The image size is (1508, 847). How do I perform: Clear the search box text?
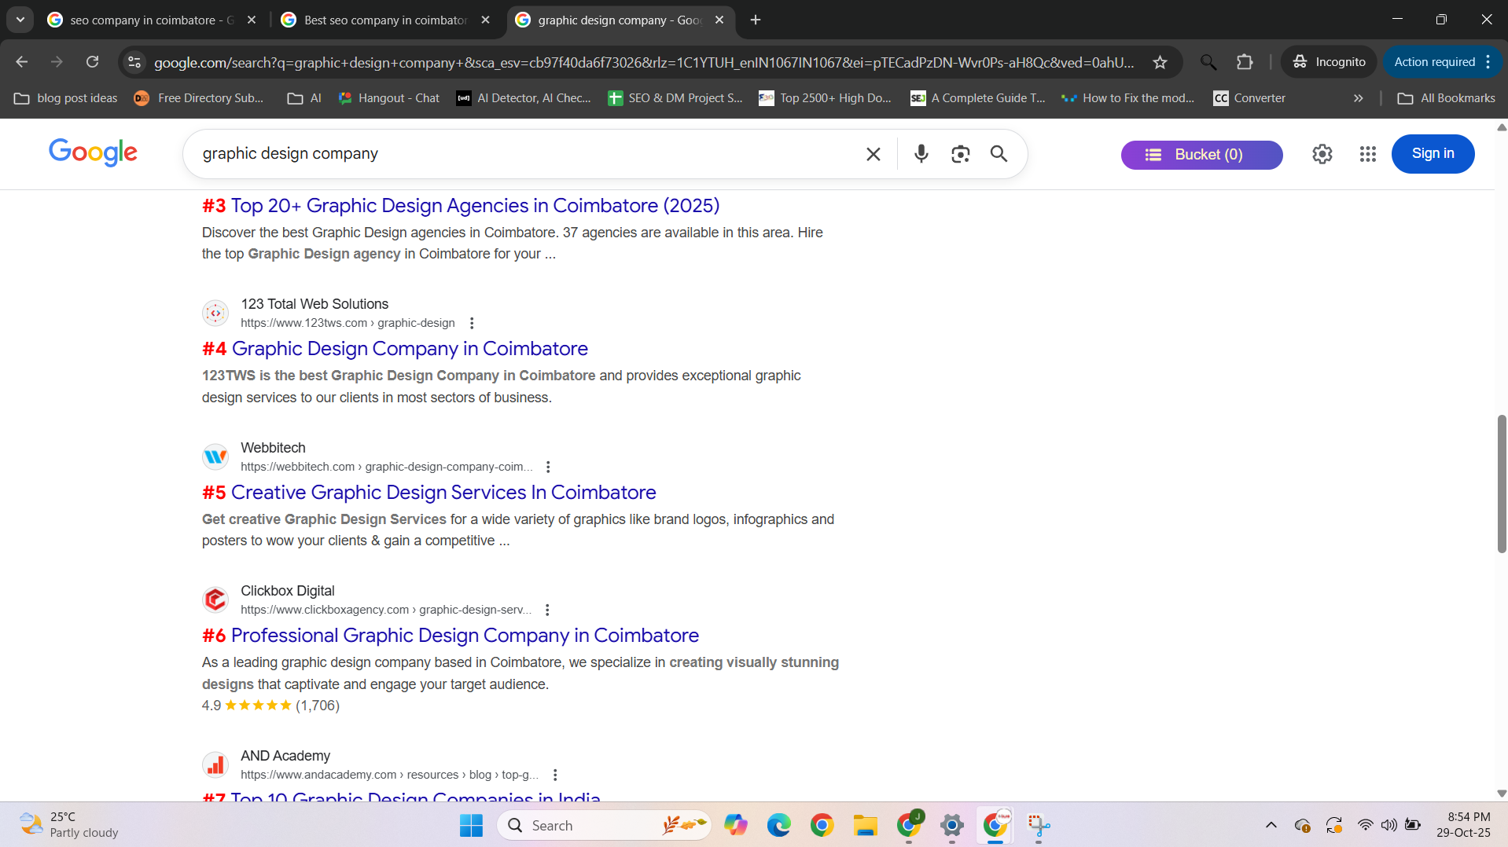(873, 154)
